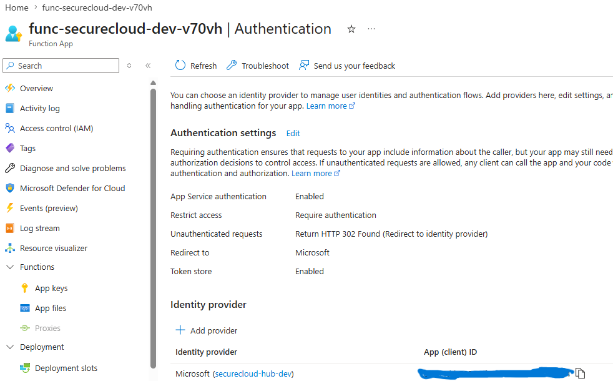The width and height of the screenshot is (613, 381).
Task: Edit the Authentication settings
Action: click(293, 133)
